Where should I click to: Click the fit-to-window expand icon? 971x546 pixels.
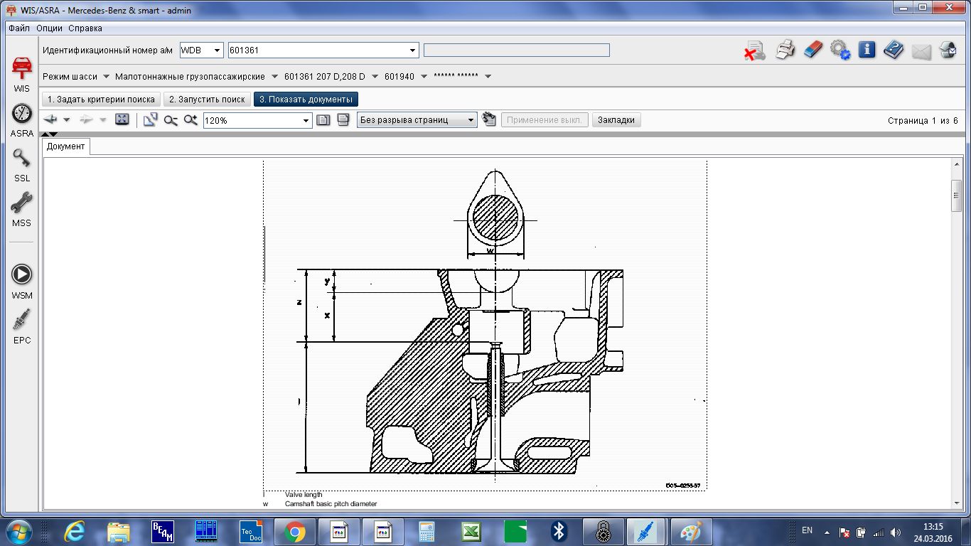(x=122, y=120)
